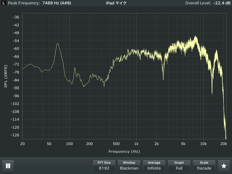
Task: Tap the SPL (dBFS) axis title
Action: [x=6, y=76]
